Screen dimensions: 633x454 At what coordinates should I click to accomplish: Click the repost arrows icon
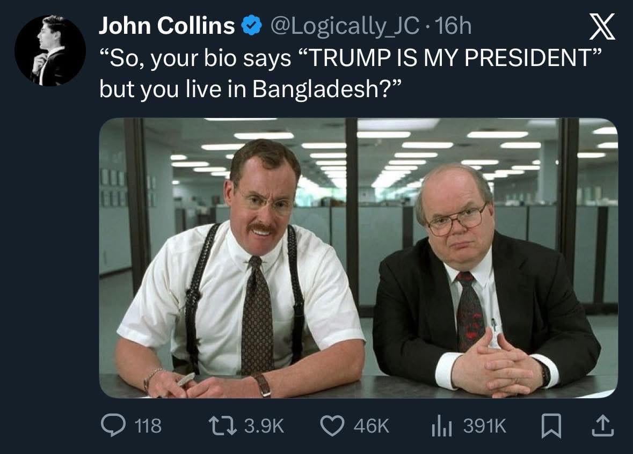pyautogui.click(x=222, y=426)
